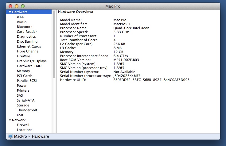Select SAS sidebar entry
The width and height of the screenshot is (226, 146).
[x=20, y=95]
